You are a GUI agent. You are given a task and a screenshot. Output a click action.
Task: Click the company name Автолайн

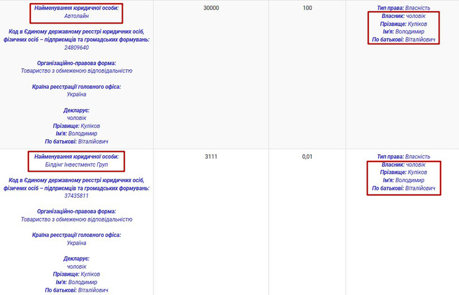tap(76, 16)
